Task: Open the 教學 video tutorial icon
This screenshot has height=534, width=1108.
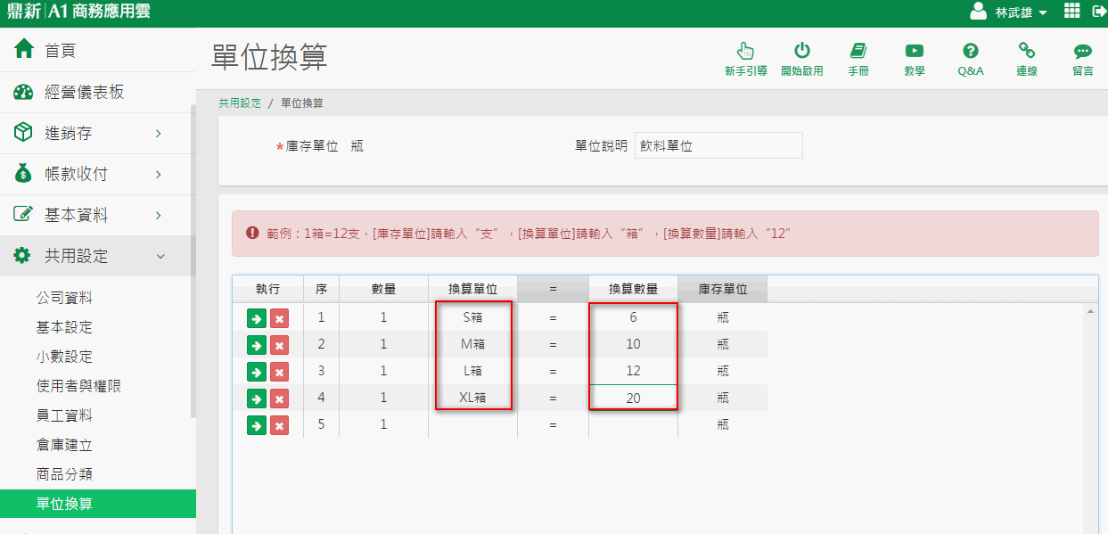Action: tap(915, 51)
